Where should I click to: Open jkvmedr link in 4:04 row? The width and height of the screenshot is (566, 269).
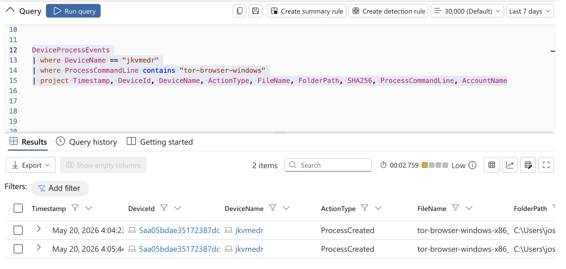click(x=249, y=230)
